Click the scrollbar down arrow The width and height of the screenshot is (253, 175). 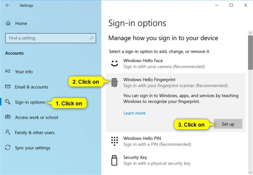pyautogui.click(x=250, y=172)
